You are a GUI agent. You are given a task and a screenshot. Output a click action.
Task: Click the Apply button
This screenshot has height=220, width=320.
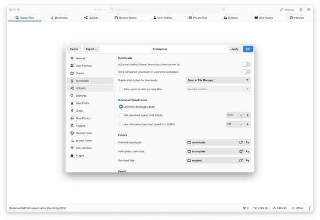pyautogui.click(x=235, y=49)
